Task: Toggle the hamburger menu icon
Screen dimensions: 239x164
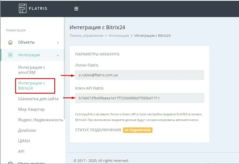Action: pos(76,9)
